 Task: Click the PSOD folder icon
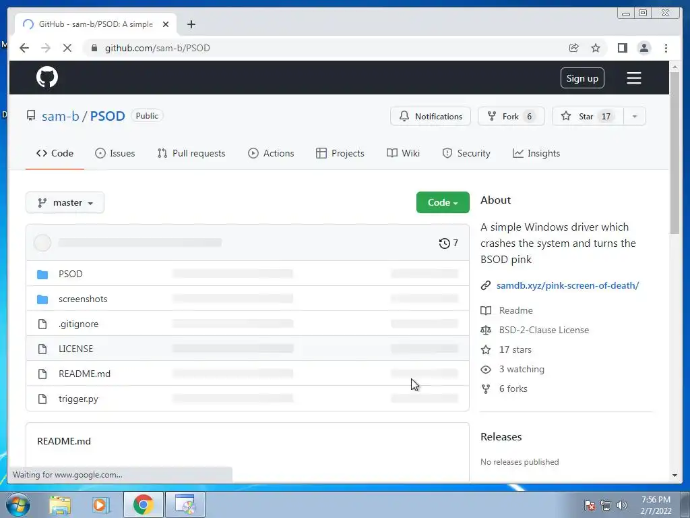42,274
